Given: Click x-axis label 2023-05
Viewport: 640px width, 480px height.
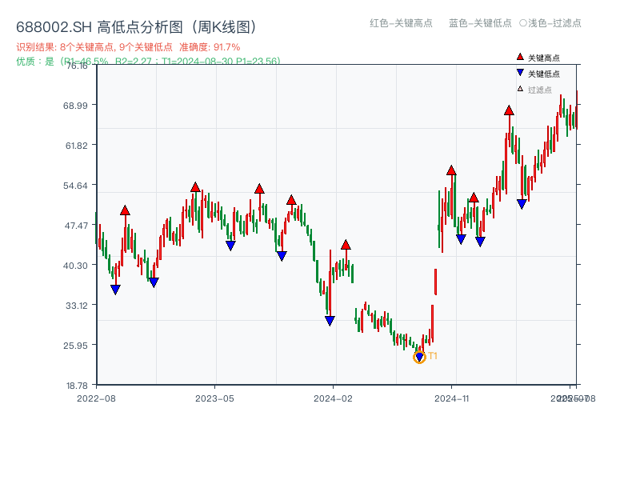Looking at the screenshot, I should tap(214, 398).
